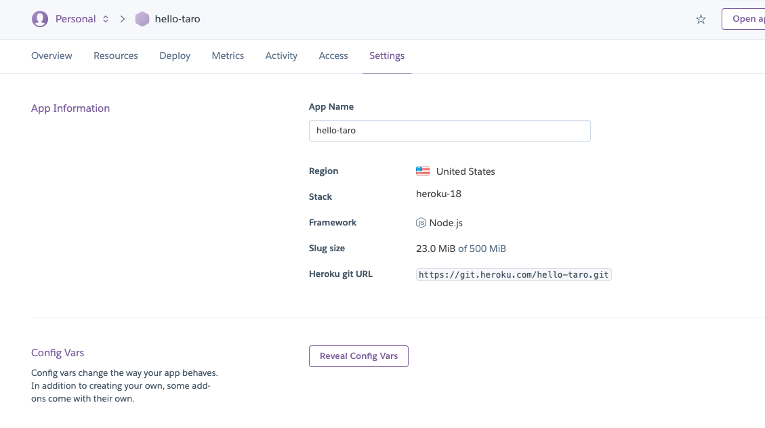Viewport: 765px width, 428px height.
Task: Expand the Personal account switcher arrows
Action: [x=106, y=19]
